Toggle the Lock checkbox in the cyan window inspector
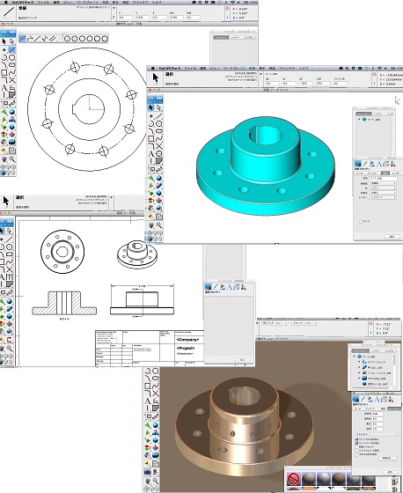 (361, 222)
